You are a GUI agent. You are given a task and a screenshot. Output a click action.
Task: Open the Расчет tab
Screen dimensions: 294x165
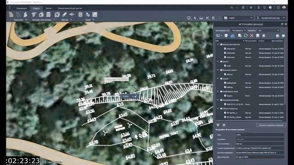point(49,8)
